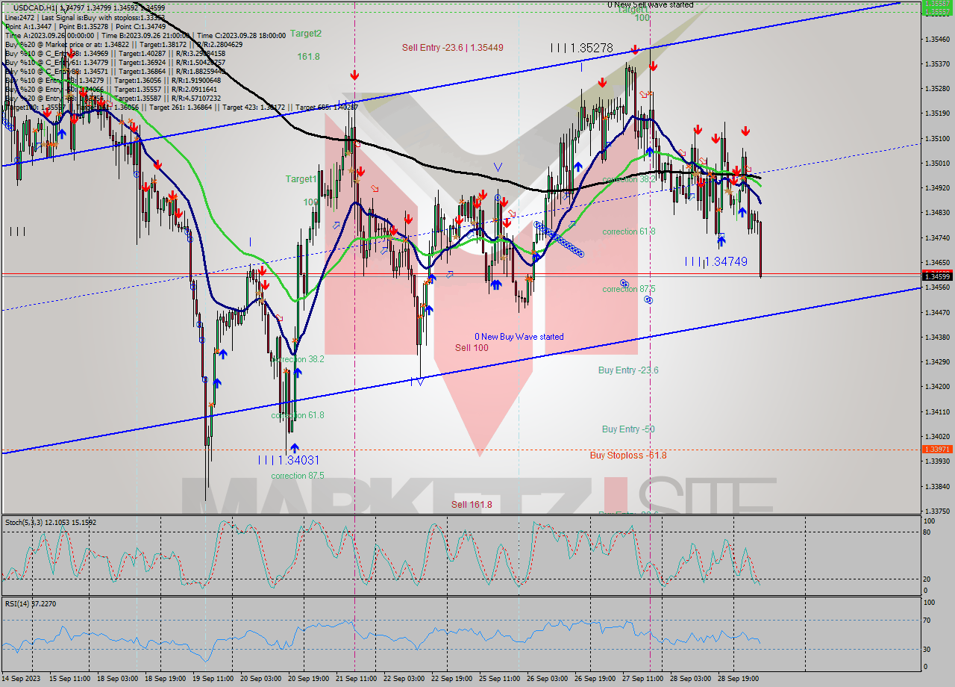The width and height of the screenshot is (955, 687).
Task: Select the '0 New Buy Wave started' label
Action: 519,337
